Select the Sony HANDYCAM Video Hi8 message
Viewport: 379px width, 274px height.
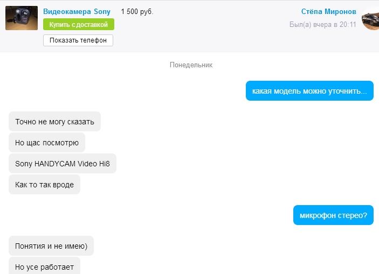[63, 164]
